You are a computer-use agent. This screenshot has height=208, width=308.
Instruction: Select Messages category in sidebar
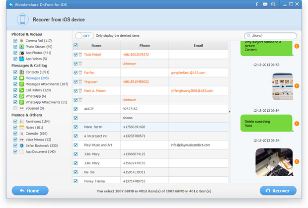[x=37, y=78]
